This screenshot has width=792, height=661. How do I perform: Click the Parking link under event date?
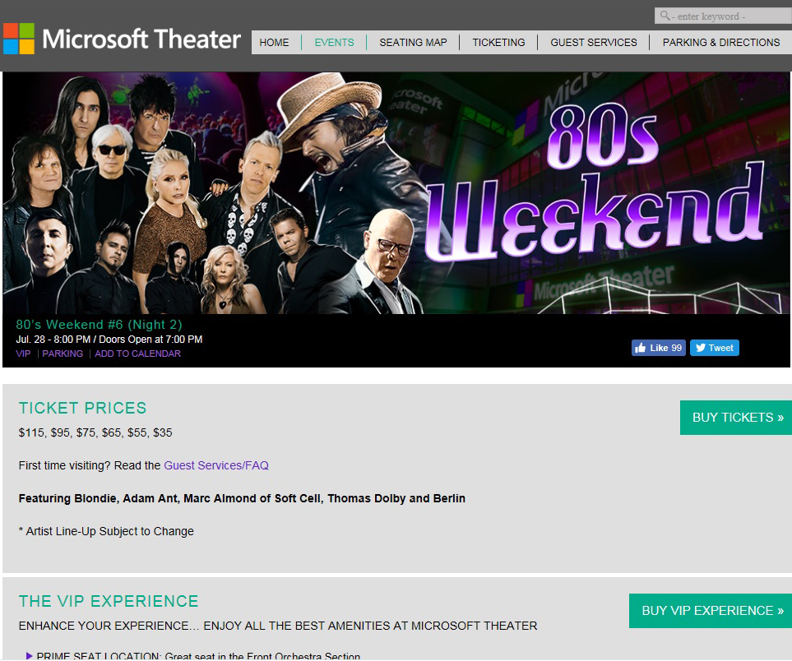(63, 354)
